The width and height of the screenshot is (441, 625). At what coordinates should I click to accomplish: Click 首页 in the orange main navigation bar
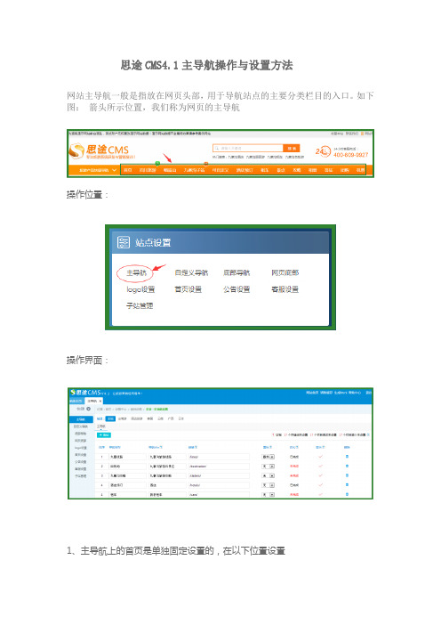coord(127,170)
